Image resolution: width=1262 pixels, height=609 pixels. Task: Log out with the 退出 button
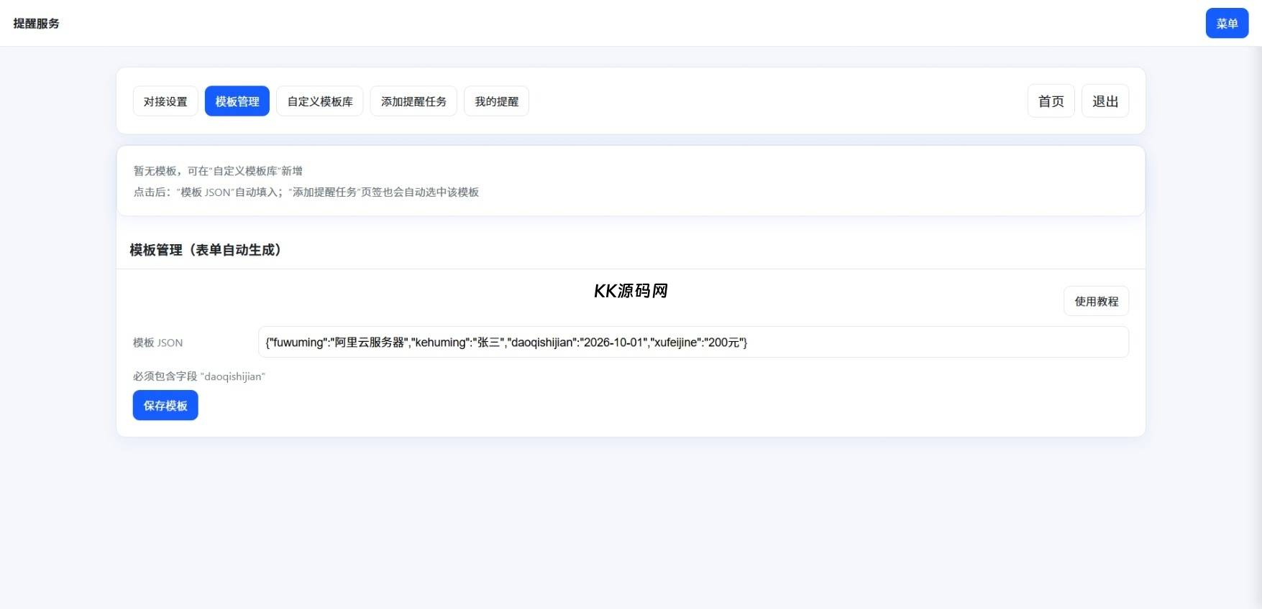pos(1105,101)
